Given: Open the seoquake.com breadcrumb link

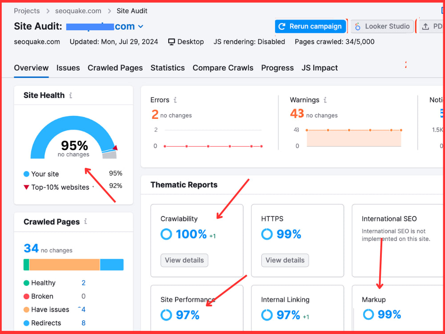Looking at the screenshot, I should click(78, 11).
